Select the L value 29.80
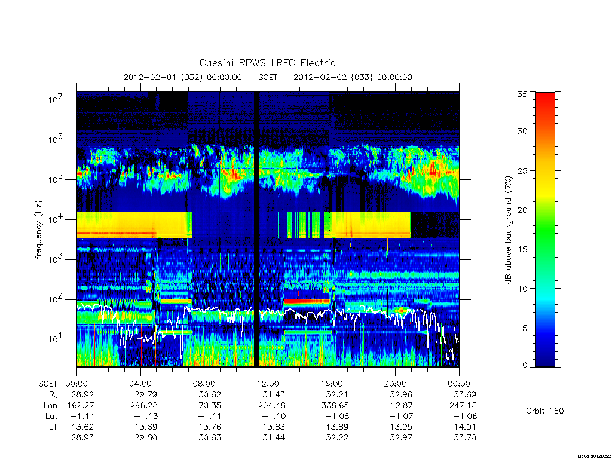612x459 pixels. tap(146, 438)
